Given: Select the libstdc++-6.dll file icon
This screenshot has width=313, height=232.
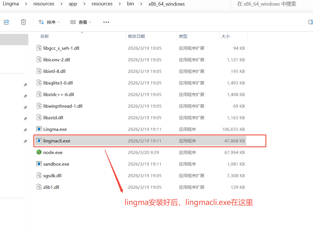Looking at the screenshot, I should tap(39, 94).
